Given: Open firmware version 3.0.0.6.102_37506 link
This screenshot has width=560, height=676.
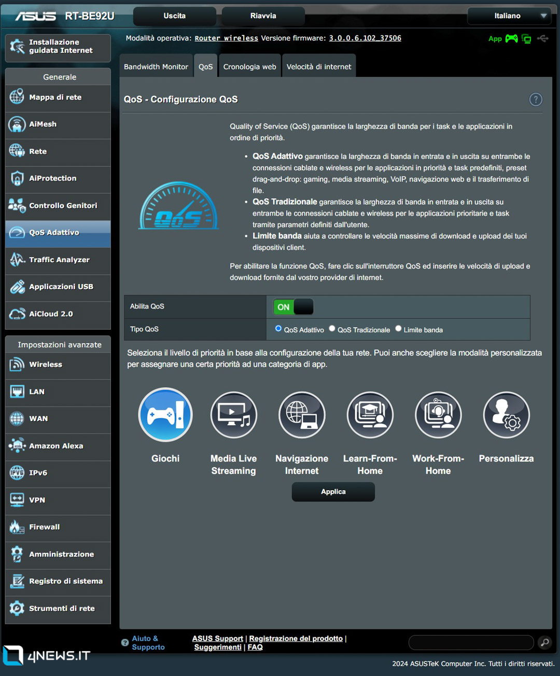Looking at the screenshot, I should coord(365,38).
